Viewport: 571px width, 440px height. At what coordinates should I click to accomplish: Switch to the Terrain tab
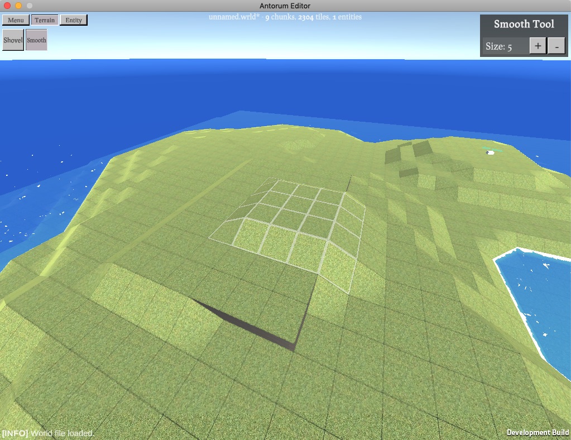[45, 20]
